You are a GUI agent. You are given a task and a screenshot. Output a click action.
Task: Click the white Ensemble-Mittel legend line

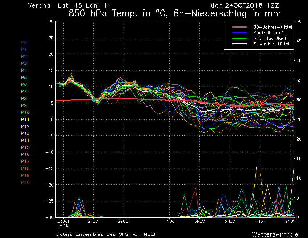(x=240, y=43)
